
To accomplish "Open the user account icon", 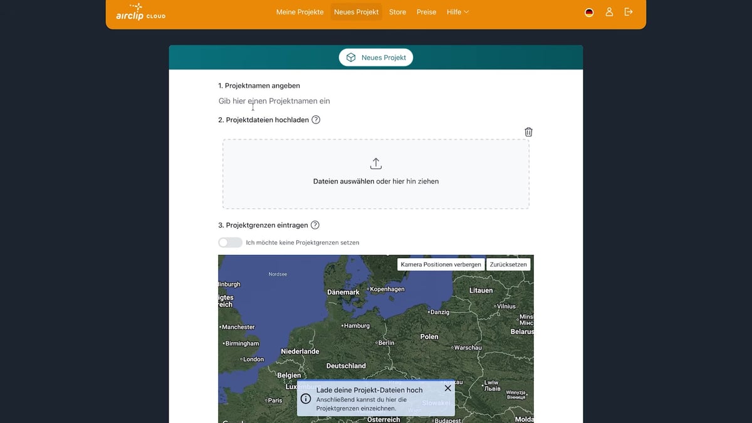I will tap(609, 12).
